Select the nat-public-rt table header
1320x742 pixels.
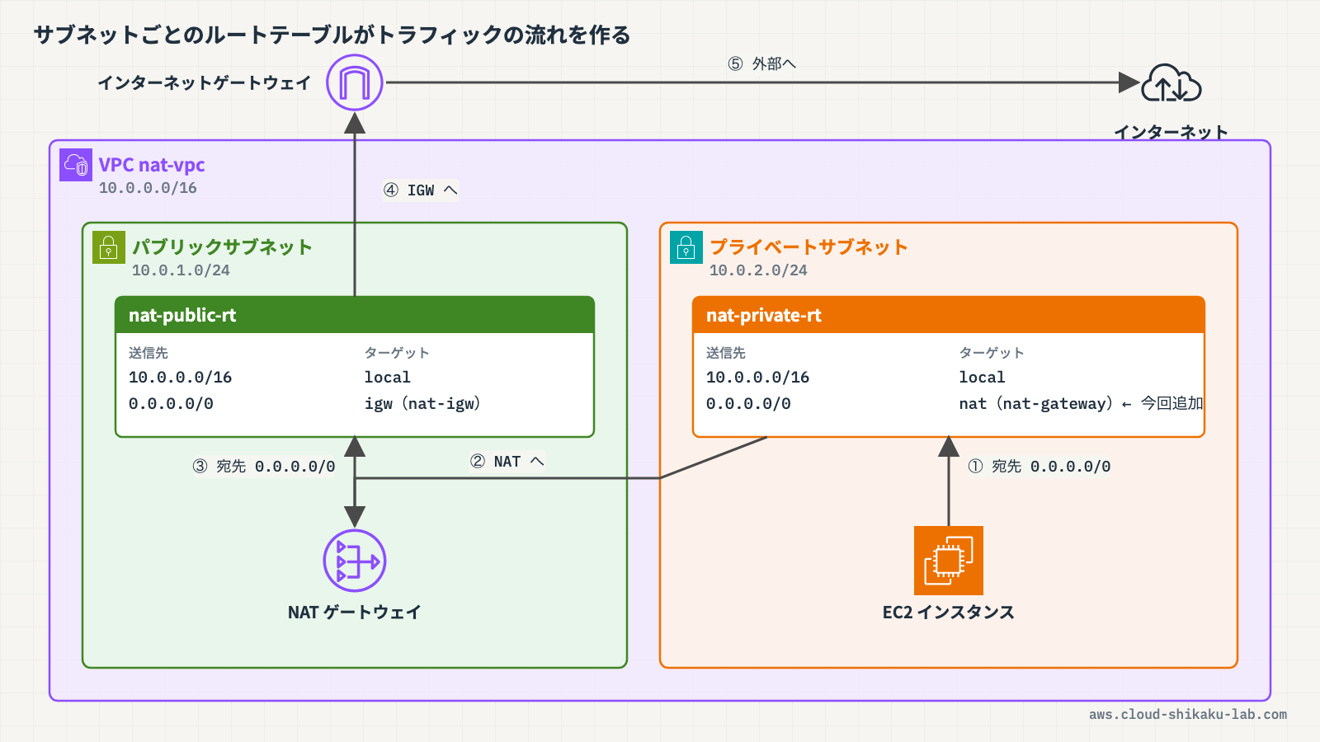pos(355,315)
